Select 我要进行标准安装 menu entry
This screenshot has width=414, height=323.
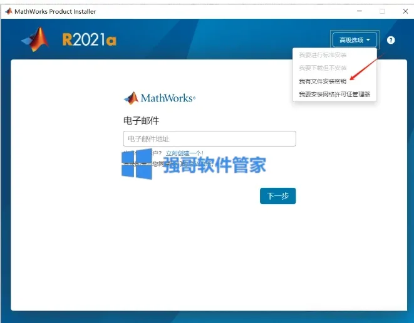pos(323,55)
